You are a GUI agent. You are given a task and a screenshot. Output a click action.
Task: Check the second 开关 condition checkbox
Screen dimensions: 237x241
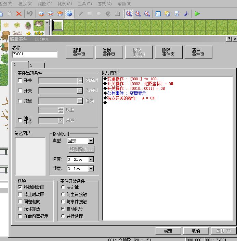[x=20, y=91]
